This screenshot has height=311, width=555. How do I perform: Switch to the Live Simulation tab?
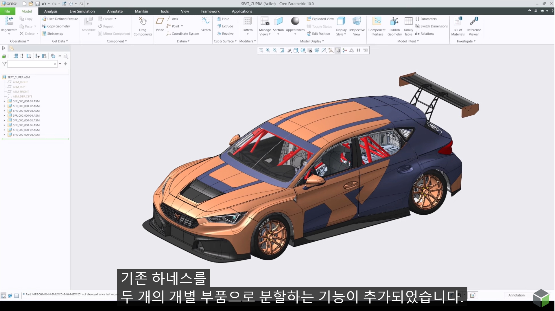tap(82, 11)
